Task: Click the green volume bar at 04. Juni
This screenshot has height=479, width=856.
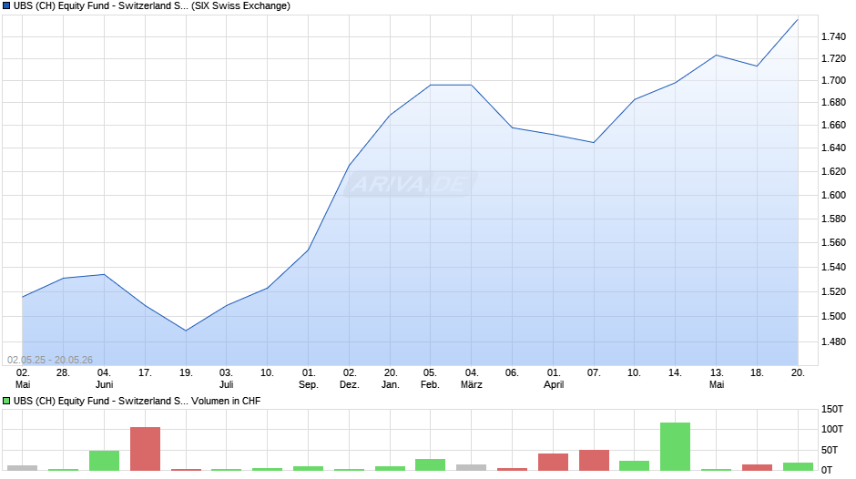Action: [105, 461]
